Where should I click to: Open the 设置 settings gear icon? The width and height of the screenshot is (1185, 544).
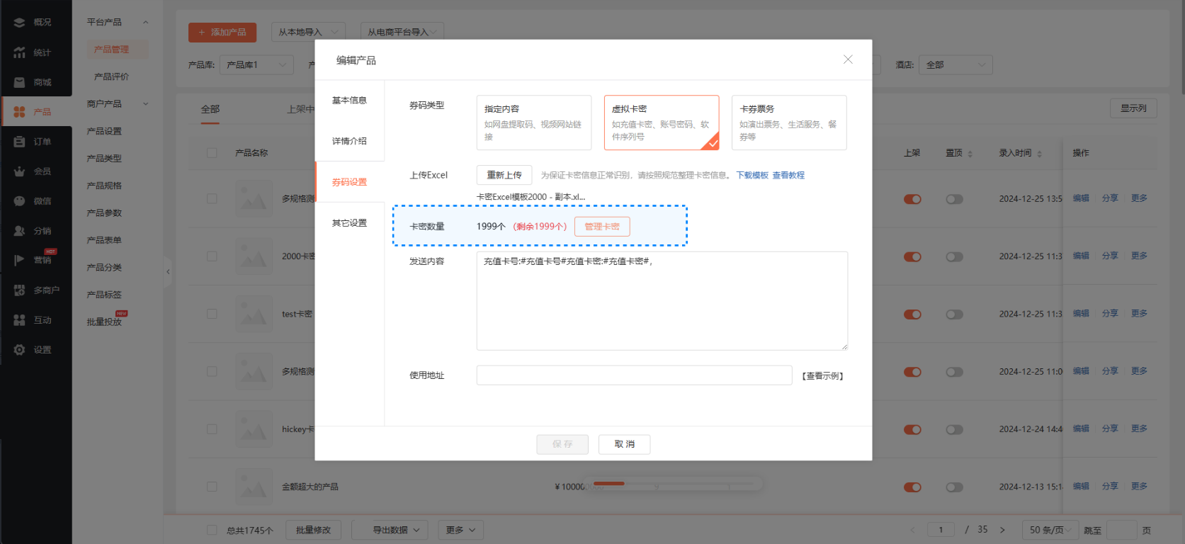19,350
